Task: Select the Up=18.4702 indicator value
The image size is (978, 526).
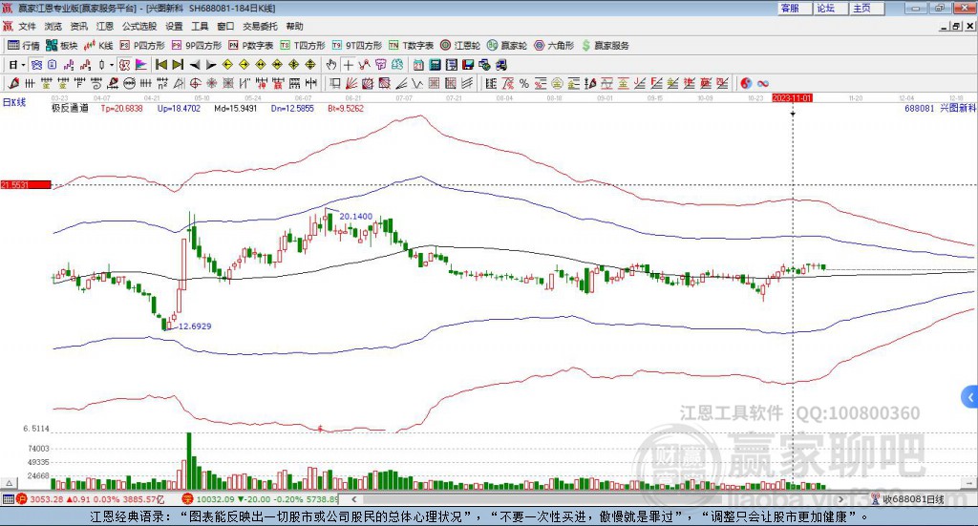Action: [179, 109]
